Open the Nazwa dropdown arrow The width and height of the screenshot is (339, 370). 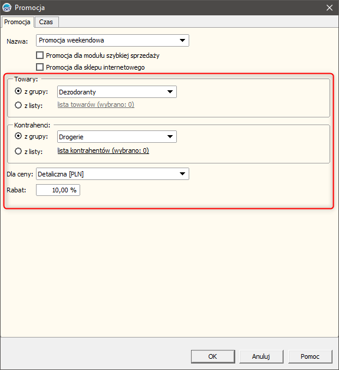[x=182, y=40]
